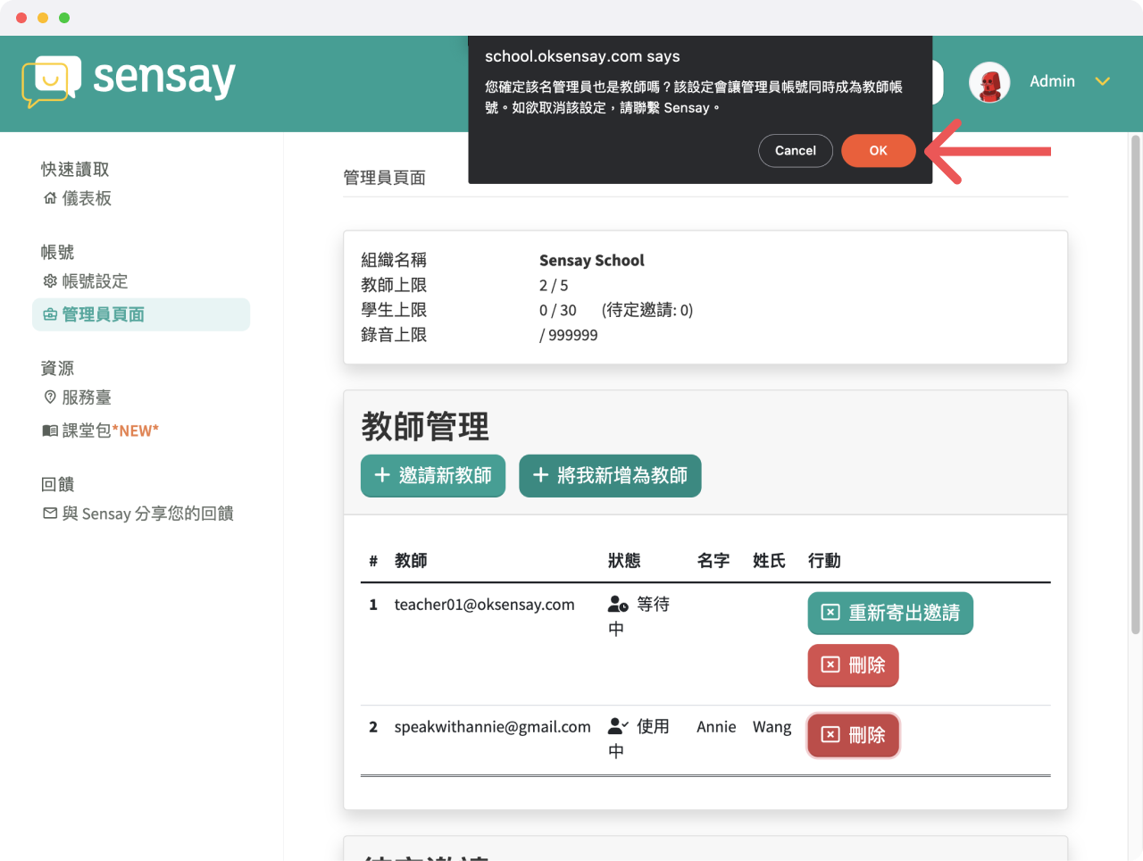Viewport: 1143px width, 861px height.
Task: Expand the Admin account dropdown chevron
Action: (1103, 81)
